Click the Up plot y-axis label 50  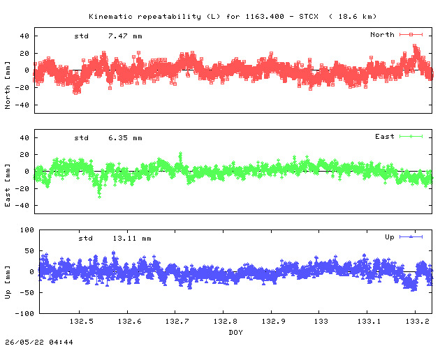coord(29,251)
